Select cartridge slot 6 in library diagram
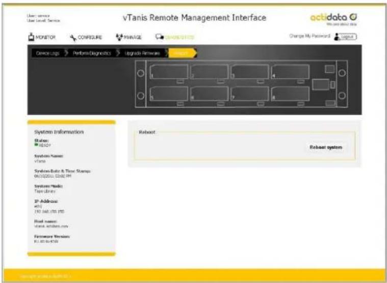The height and width of the screenshot is (283, 387). click(209, 94)
